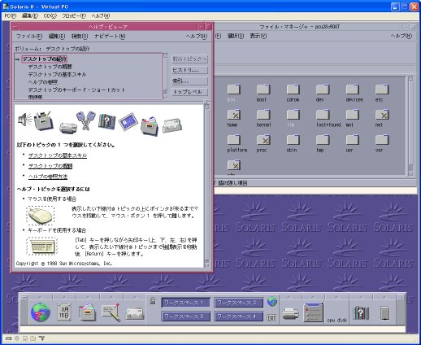Open ファイル(F) menu in Help Viewer
This screenshot has width=421, height=345.
coord(29,36)
